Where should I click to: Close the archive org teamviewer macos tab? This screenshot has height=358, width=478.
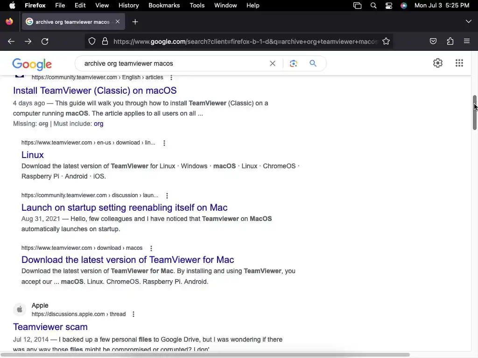pos(118,21)
